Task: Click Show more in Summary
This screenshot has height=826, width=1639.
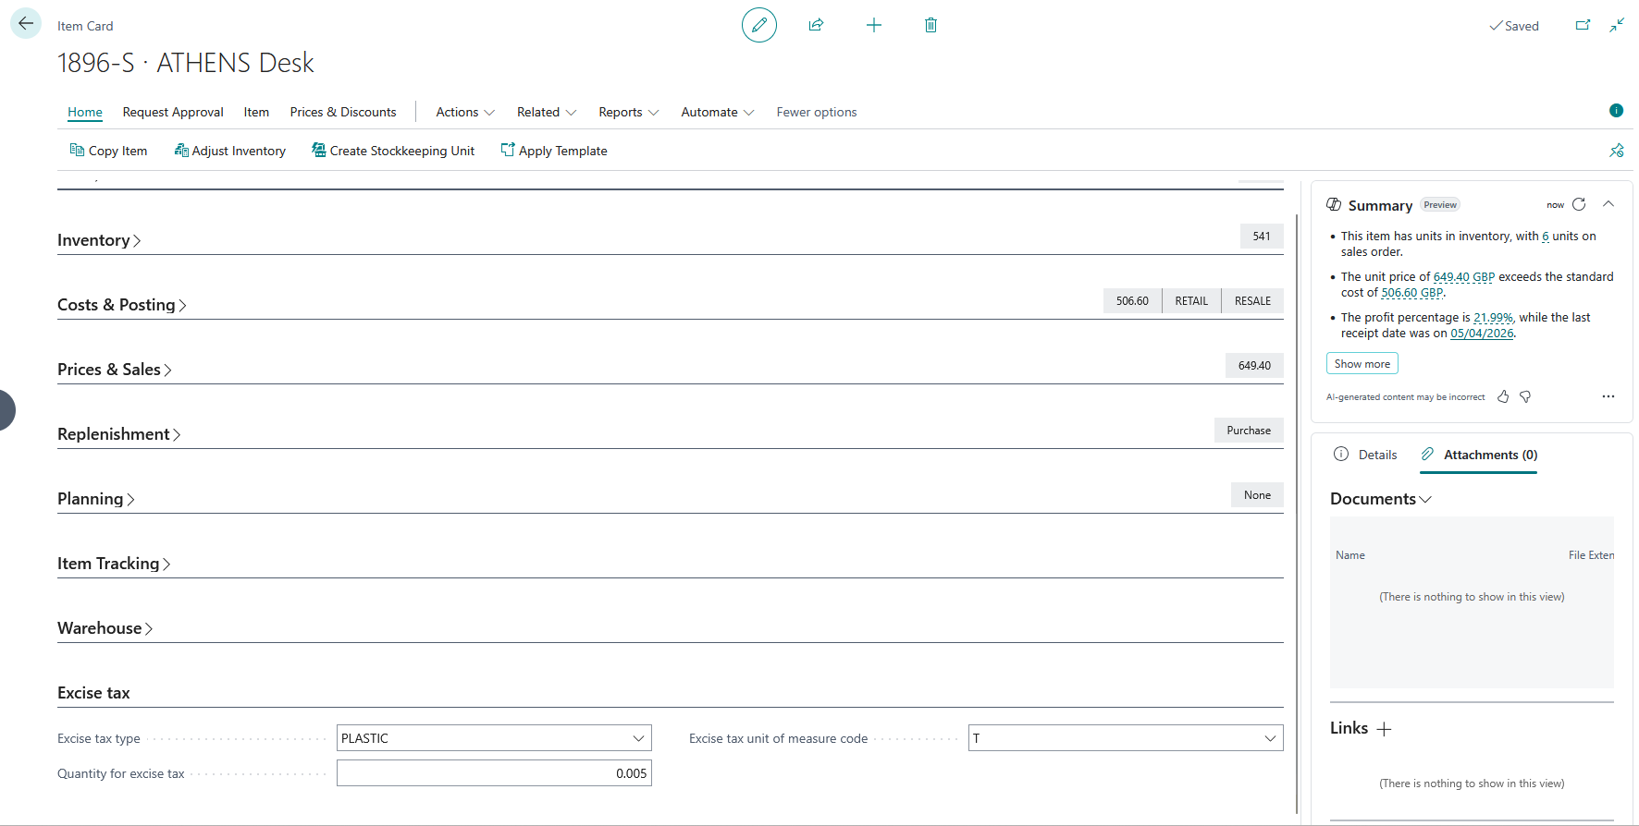Action: click(x=1362, y=364)
